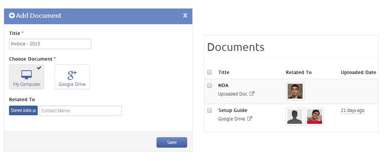Click the Title input field containing Invoice - 2013

pos(50,44)
